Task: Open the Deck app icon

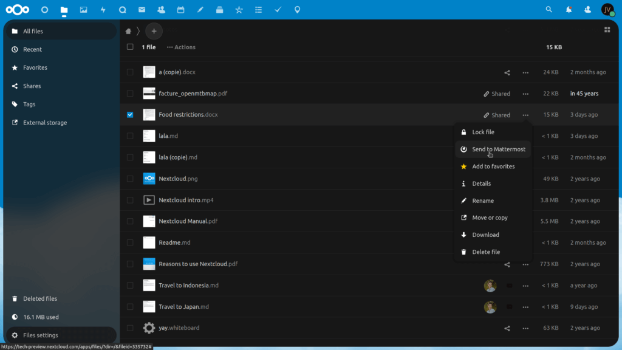Action: point(219,10)
